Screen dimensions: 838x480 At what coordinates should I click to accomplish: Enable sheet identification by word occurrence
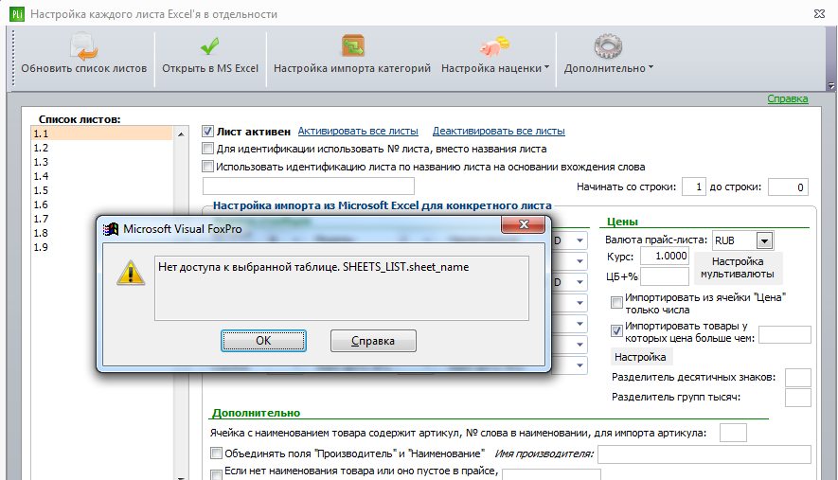tap(208, 167)
